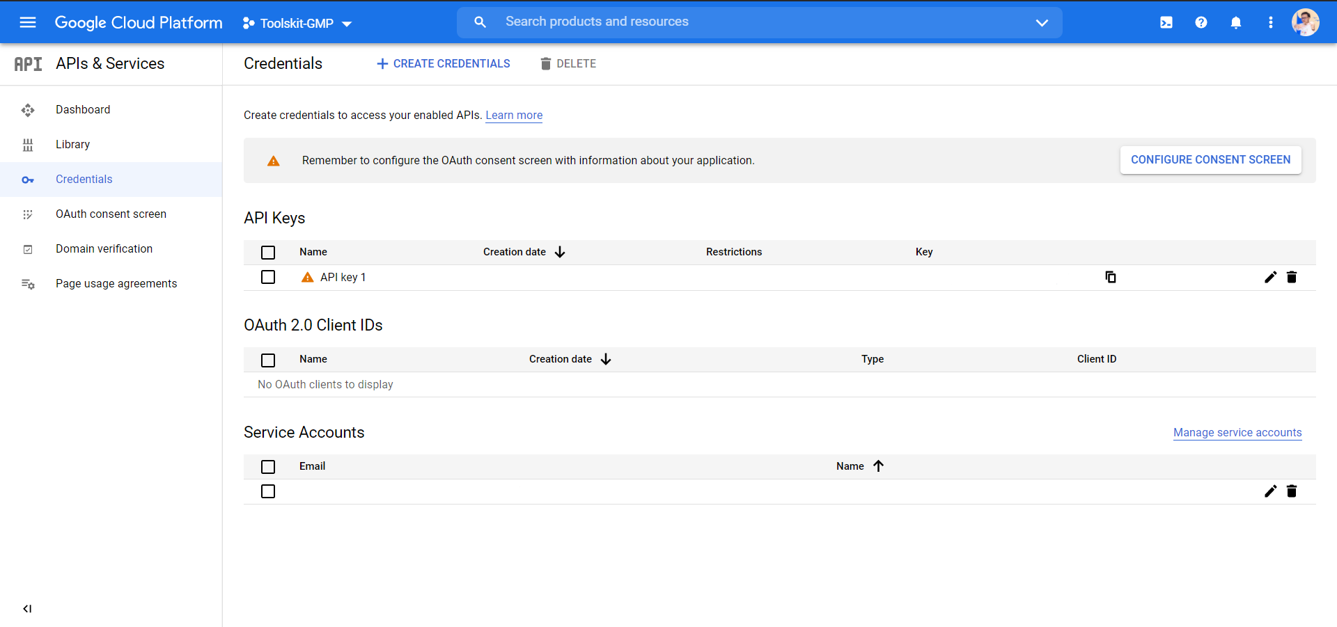Check the service account row checkbox
The width and height of the screenshot is (1337, 627).
(268, 491)
